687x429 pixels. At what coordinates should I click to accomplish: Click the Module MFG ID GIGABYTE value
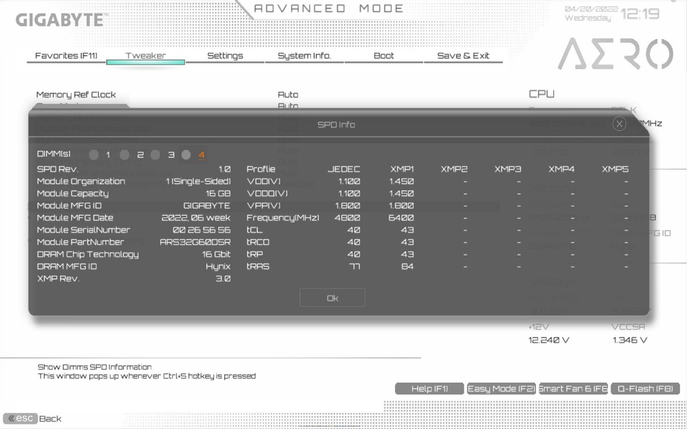click(x=207, y=205)
